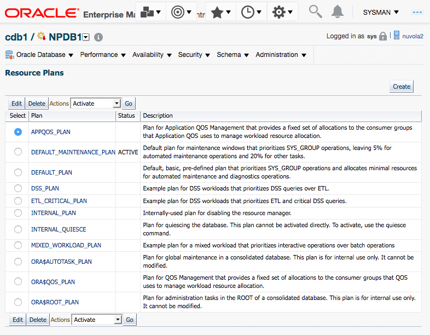Open the History clock menu
430x335 pixels.
[x=251, y=12]
